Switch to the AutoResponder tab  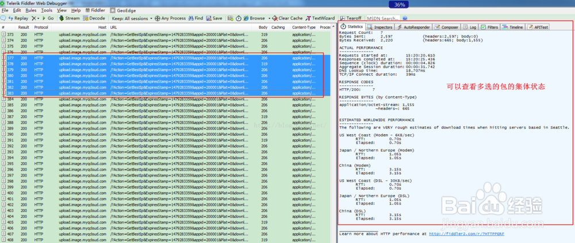click(x=414, y=27)
